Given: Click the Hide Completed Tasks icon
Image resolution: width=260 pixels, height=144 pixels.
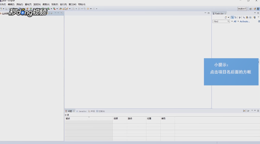Looking at the screenshot, I should pyautogui.click(x=244, y=18).
